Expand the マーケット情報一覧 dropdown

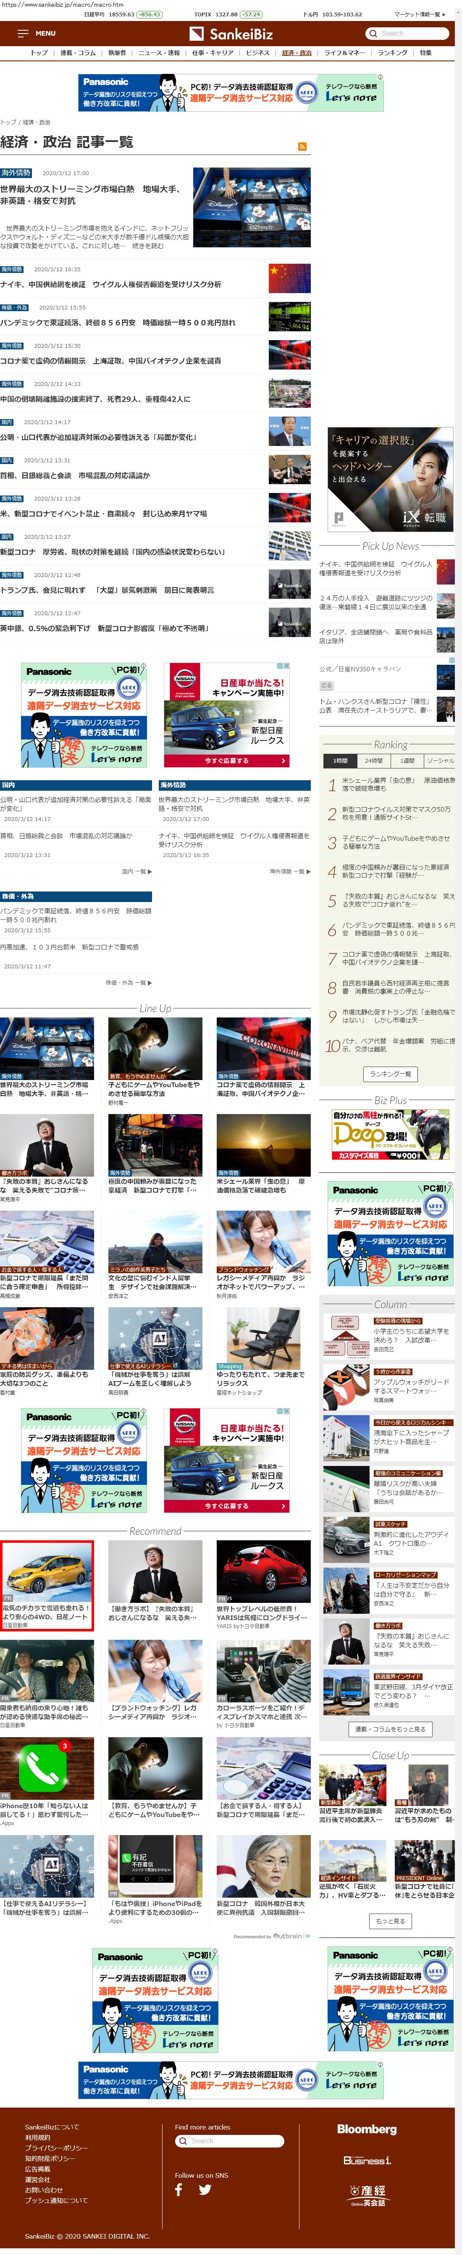[418, 15]
